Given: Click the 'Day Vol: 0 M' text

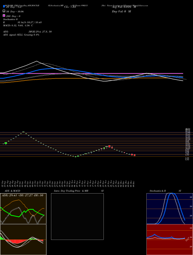Looking at the screenshot, I should pos(121,12).
